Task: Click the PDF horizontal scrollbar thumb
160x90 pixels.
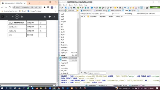Action: [x=41, y=85]
